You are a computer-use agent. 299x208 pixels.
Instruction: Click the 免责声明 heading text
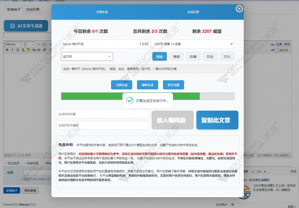65,144
